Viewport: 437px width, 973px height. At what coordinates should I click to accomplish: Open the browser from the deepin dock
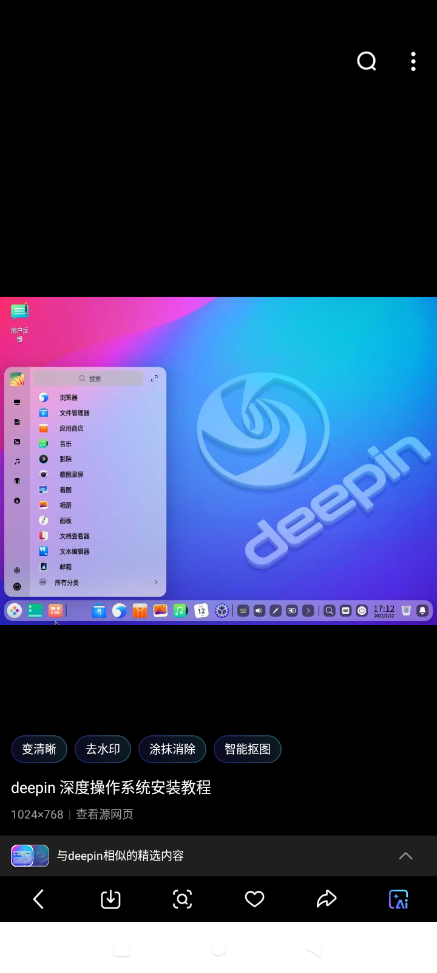(120, 611)
